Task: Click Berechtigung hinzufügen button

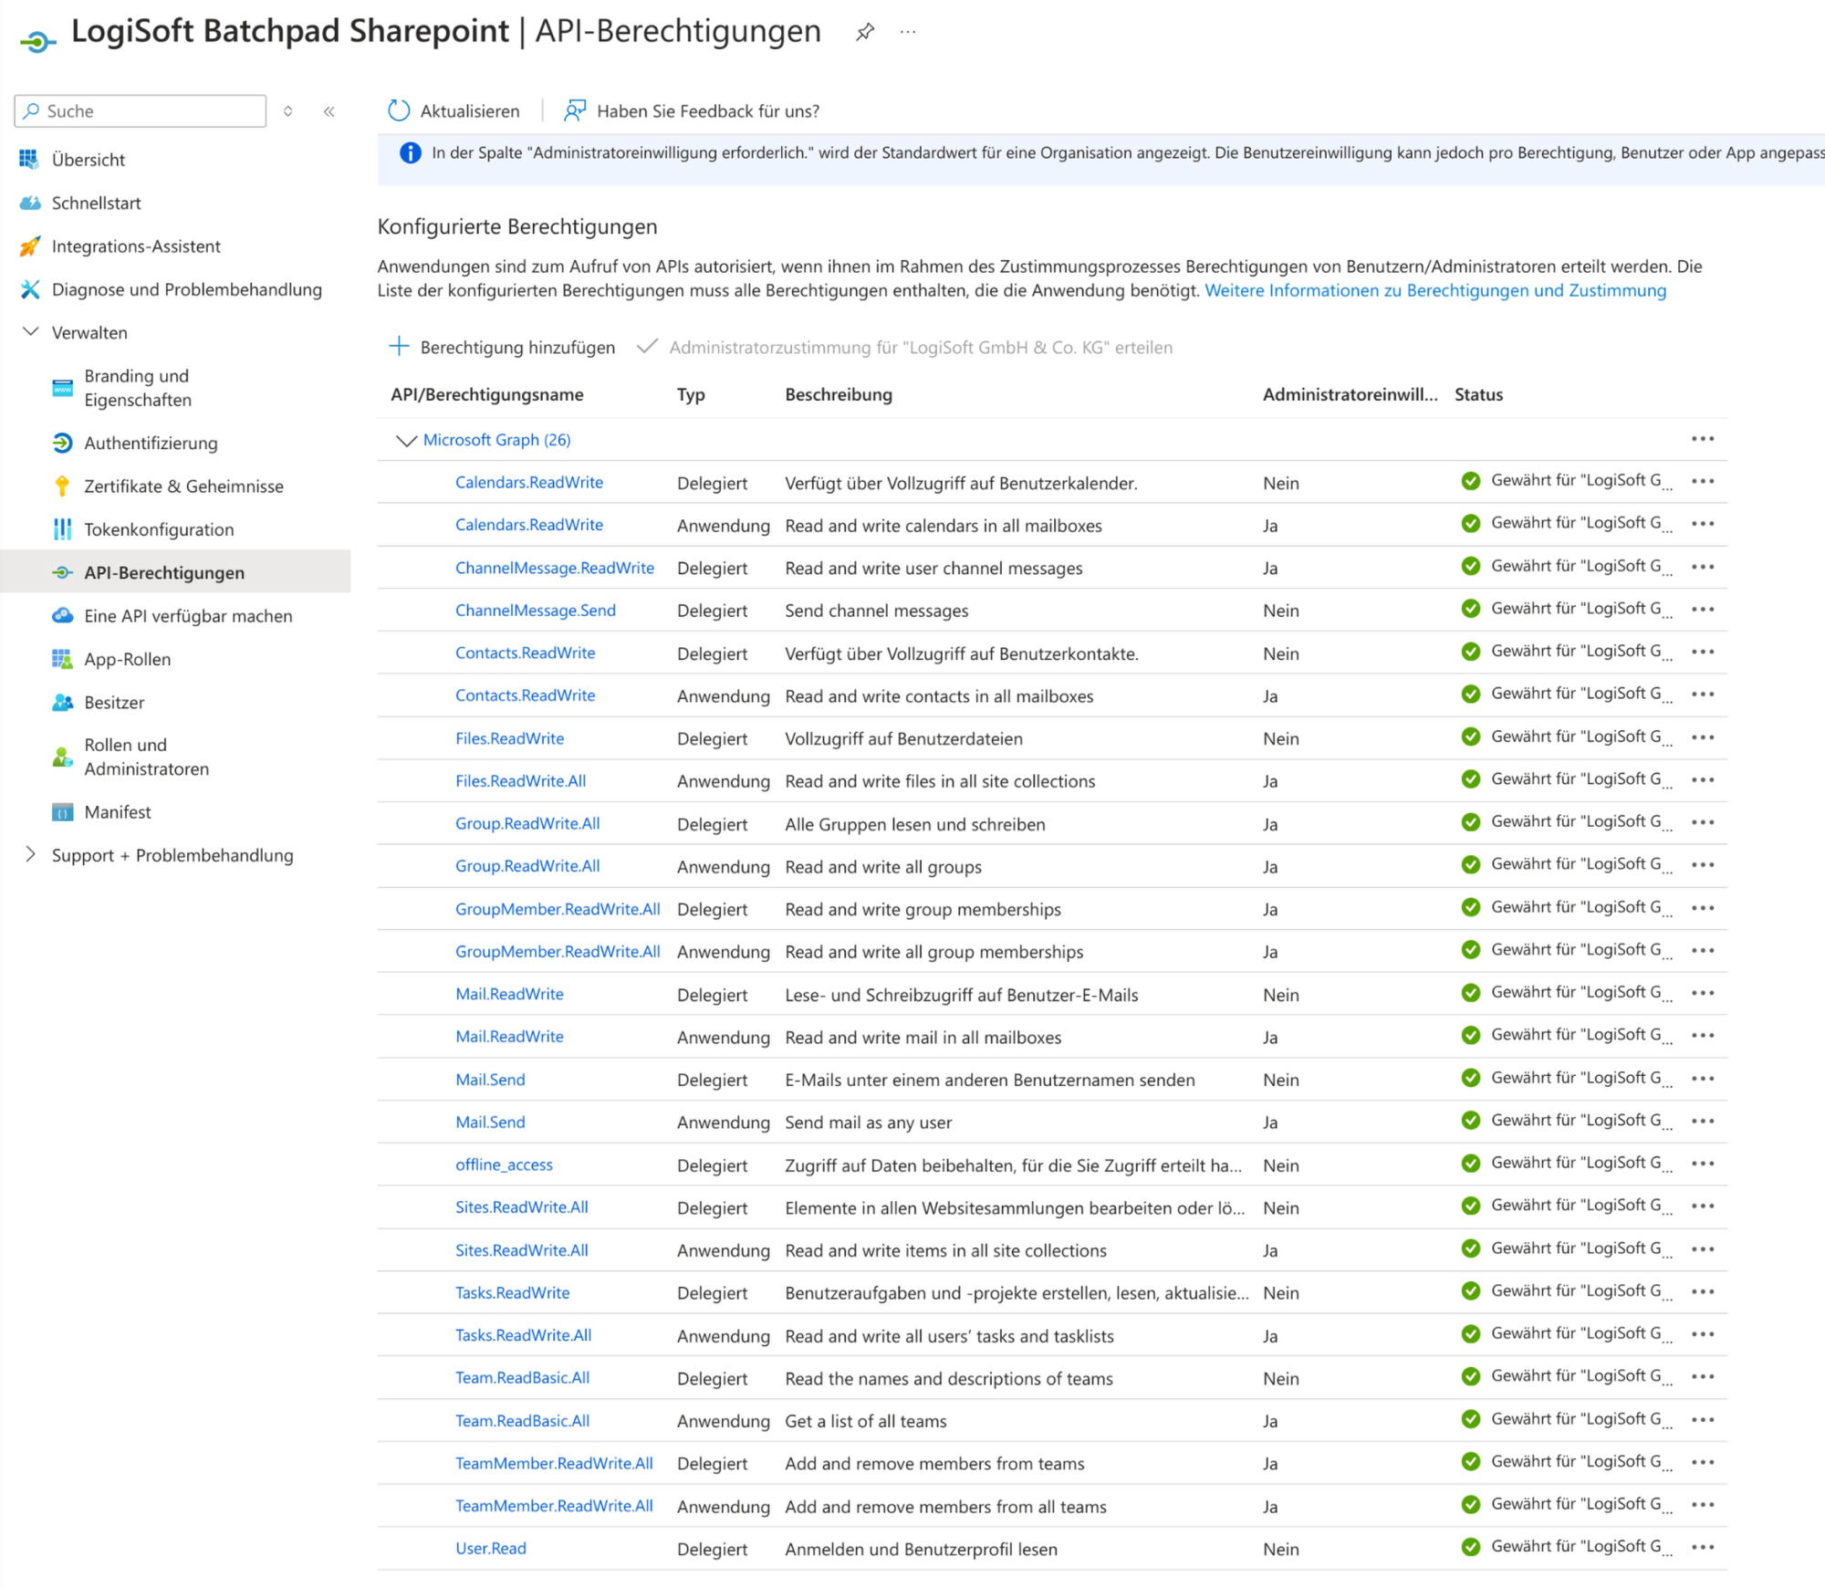Action: 502,348
